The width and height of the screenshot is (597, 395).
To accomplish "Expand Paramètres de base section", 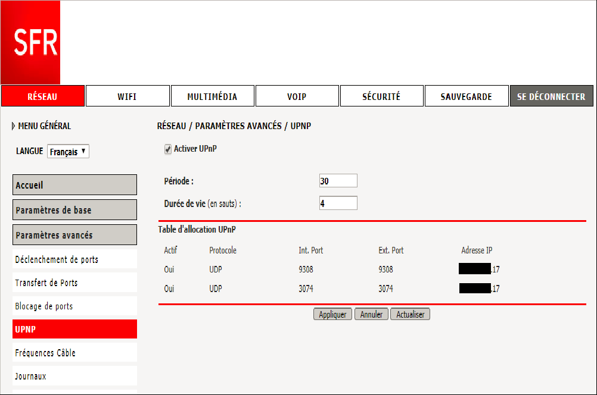I will pyautogui.click(x=74, y=210).
